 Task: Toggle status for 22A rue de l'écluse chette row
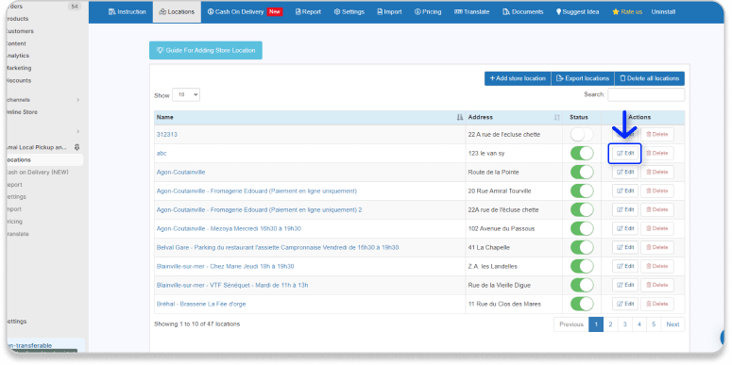(x=582, y=209)
